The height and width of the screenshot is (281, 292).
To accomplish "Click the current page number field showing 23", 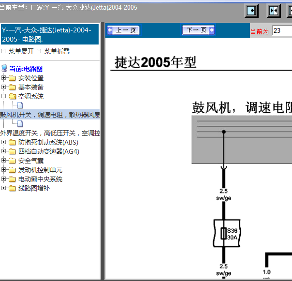I will click(x=282, y=31).
